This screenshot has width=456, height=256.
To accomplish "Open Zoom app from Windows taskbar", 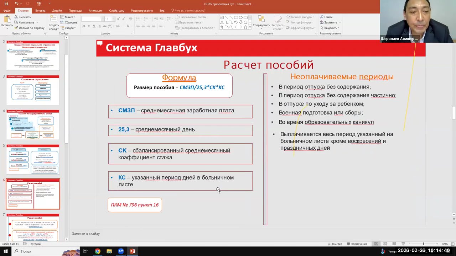I will tap(121, 251).
